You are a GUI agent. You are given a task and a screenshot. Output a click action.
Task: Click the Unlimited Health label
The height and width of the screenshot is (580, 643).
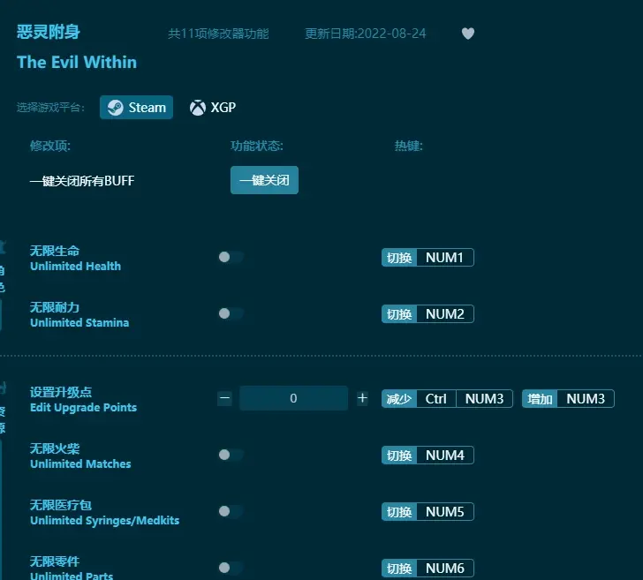tap(75, 266)
